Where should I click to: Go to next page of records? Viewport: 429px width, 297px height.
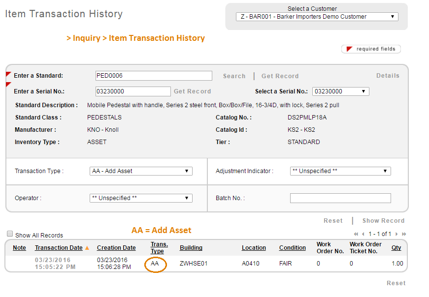tap(397, 234)
